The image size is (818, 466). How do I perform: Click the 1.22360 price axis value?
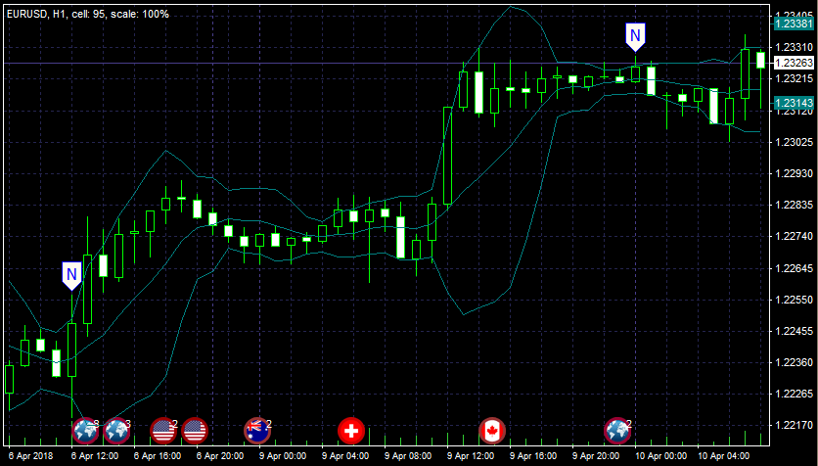coord(794,362)
